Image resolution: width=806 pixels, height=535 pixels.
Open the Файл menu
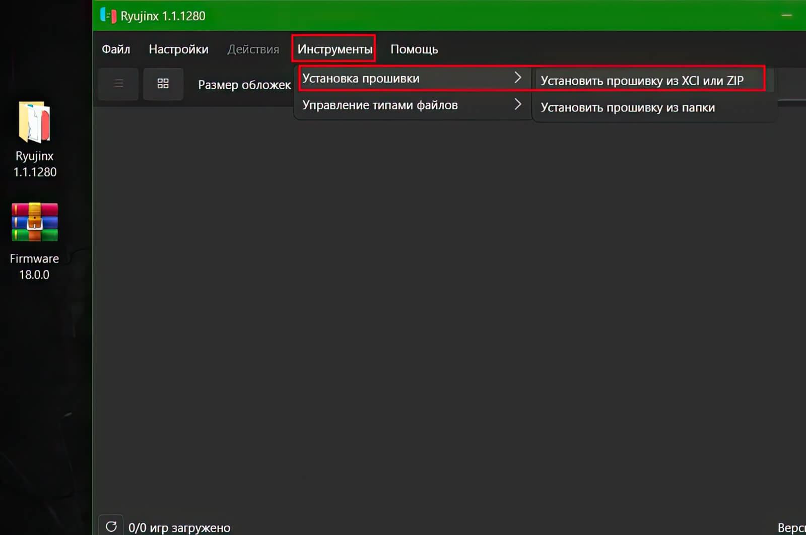point(116,49)
